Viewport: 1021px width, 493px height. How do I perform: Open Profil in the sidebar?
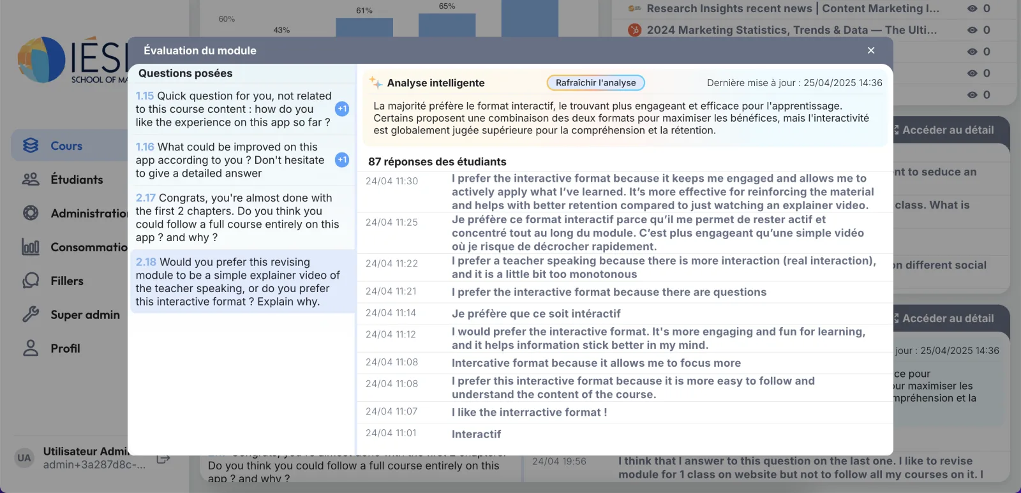coord(70,349)
